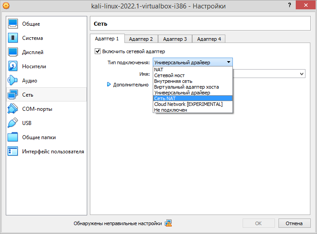Image resolution: width=317 pixels, height=234 pixels.
Task: Click the OK button
Action: 259,223
